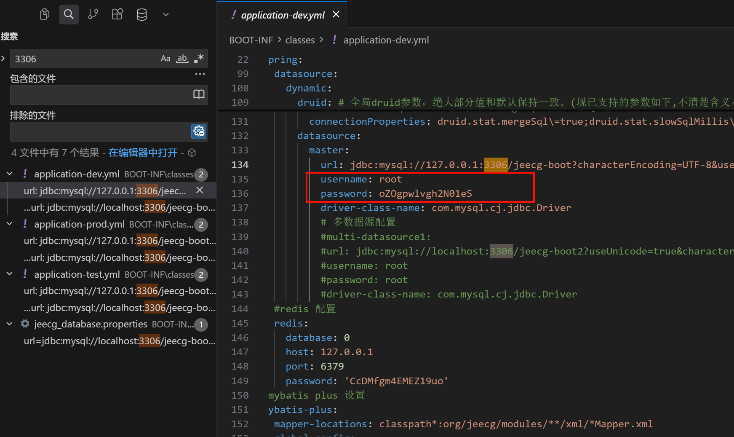Click the open book icon in files to include

199,94
